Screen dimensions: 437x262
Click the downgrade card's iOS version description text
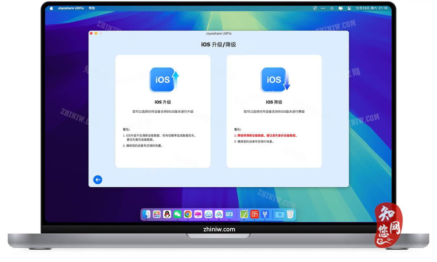(x=274, y=111)
